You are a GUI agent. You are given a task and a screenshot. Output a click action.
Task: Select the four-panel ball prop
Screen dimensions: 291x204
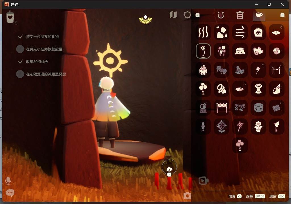pos(277,51)
